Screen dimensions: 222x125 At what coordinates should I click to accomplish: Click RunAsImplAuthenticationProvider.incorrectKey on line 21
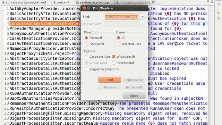62,108
